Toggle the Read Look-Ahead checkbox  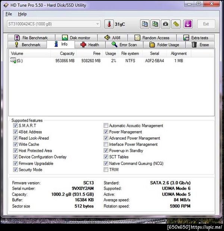[15, 138]
